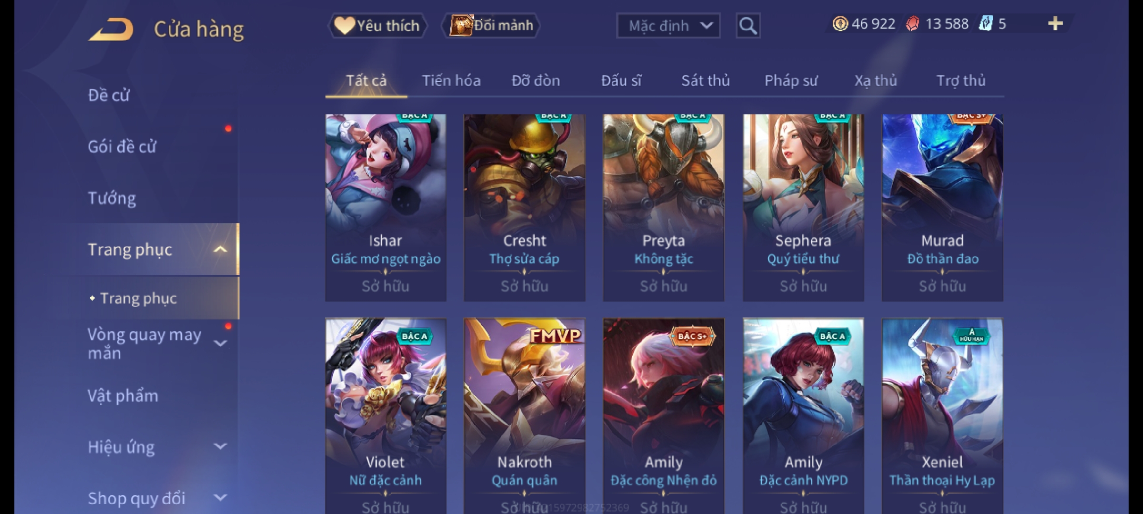Open Đổi mảnh chest exchange
The width and height of the screenshot is (1143, 514).
pyautogui.click(x=491, y=26)
